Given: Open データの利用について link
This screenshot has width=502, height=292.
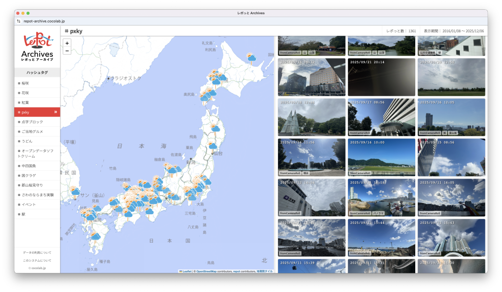Looking at the screenshot, I should (37, 252).
